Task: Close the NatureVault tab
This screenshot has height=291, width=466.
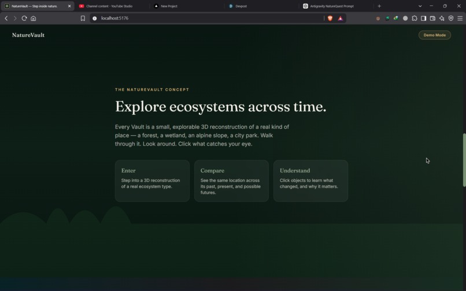Action: [69, 6]
